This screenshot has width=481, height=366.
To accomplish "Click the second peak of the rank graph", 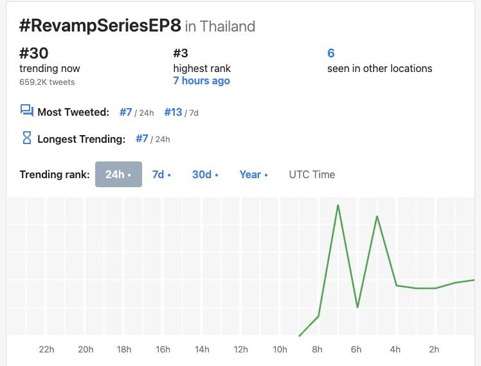I will [x=377, y=217].
